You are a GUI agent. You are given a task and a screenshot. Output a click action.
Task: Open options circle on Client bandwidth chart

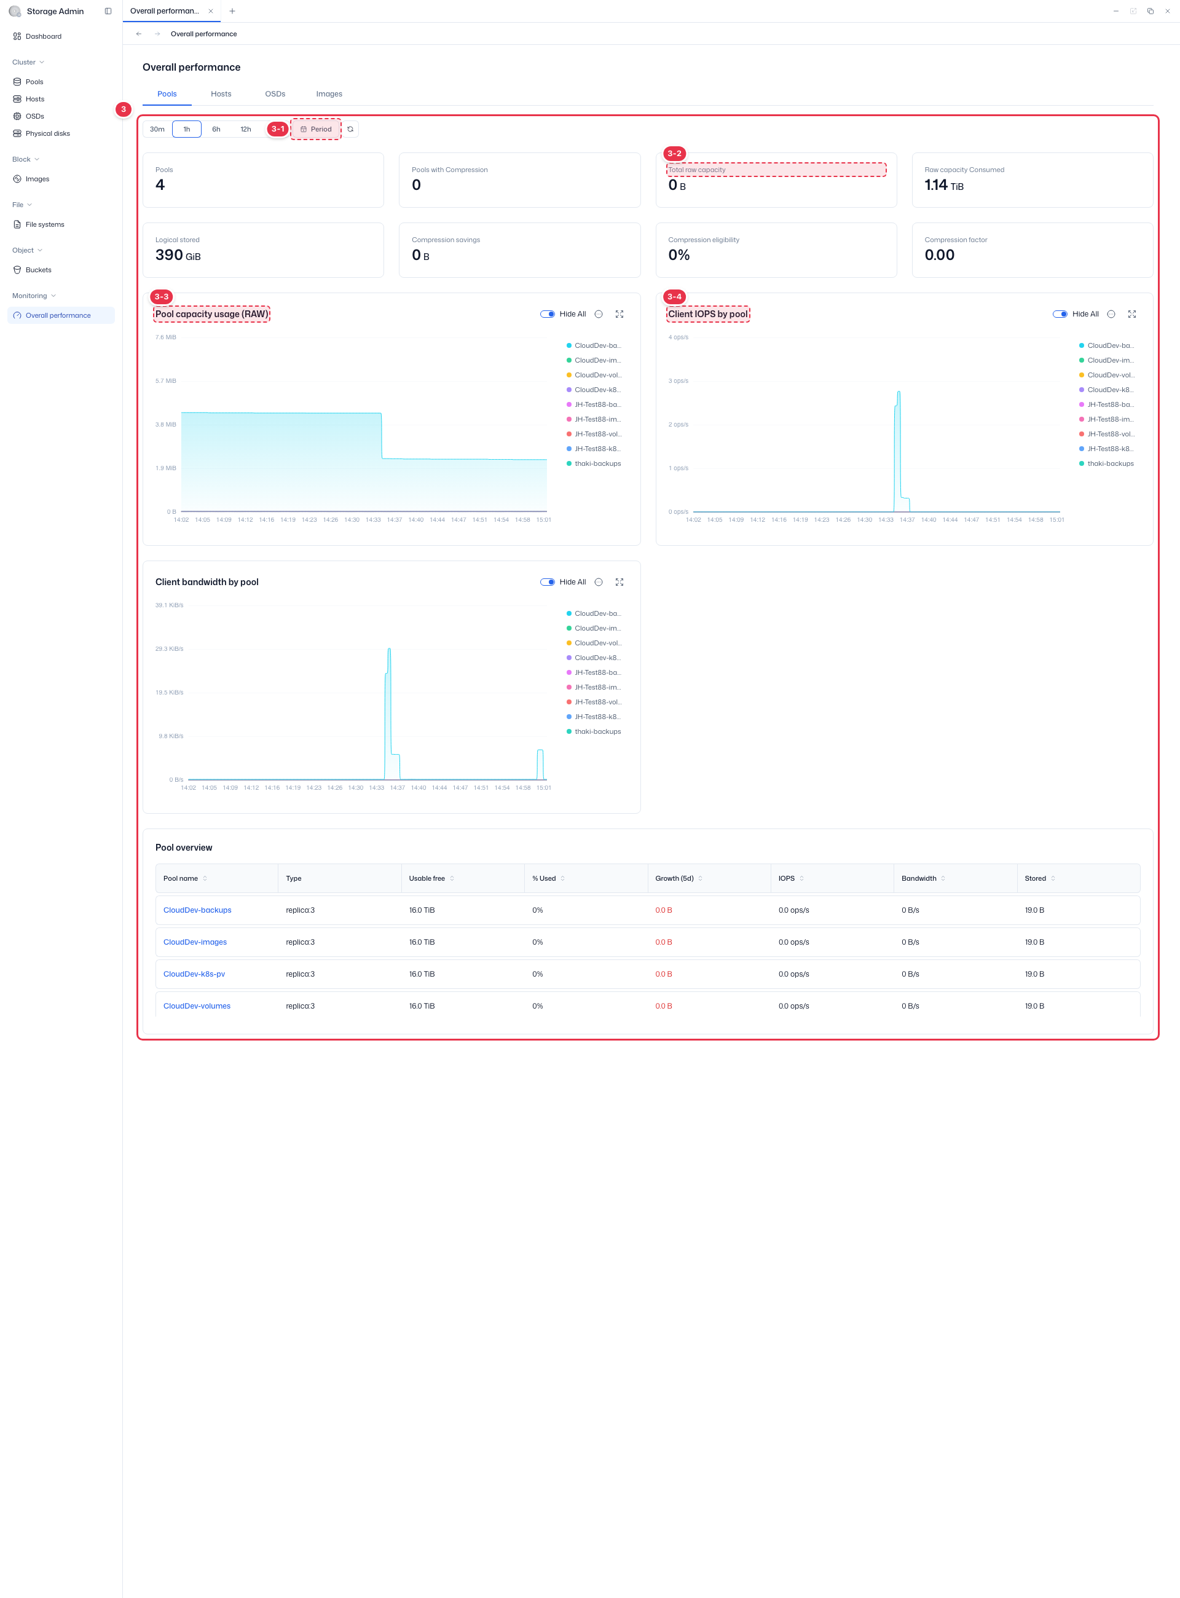click(x=599, y=582)
